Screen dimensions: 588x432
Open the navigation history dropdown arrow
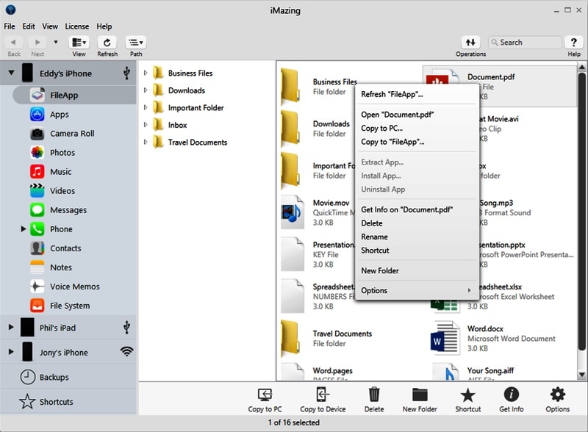click(x=56, y=42)
